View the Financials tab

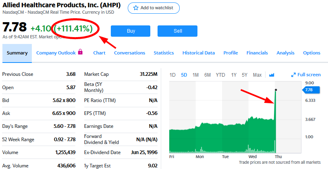[257, 53]
